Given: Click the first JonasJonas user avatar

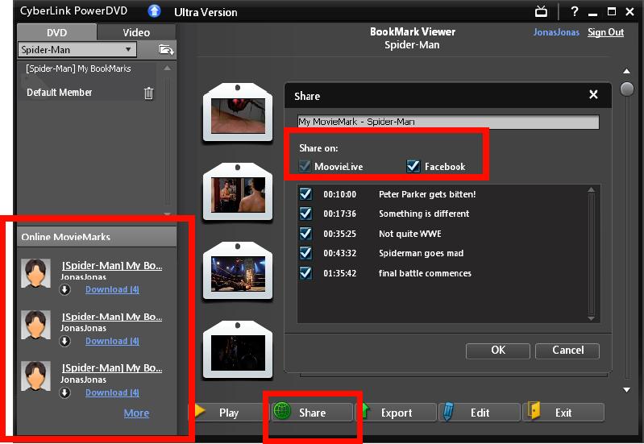Looking at the screenshot, I should 37,274.
